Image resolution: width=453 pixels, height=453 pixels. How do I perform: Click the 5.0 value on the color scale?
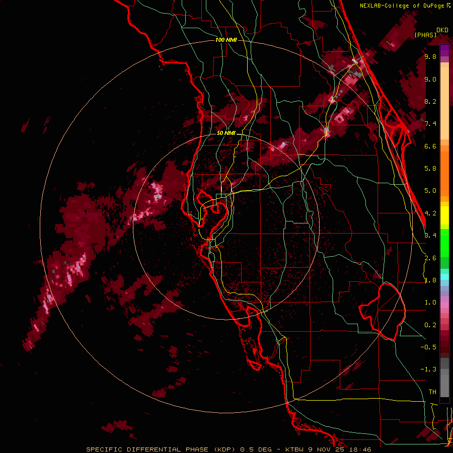(x=430, y=191)
